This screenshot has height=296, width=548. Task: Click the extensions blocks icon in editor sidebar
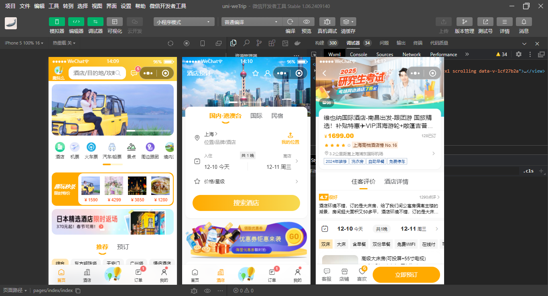coord(272,43)
